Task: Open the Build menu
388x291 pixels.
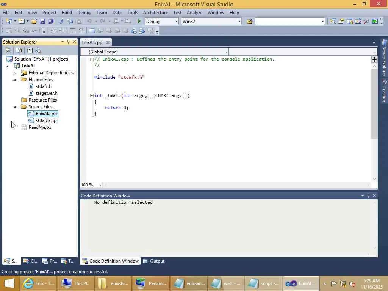Action: tap(67, 13)
